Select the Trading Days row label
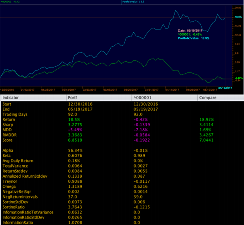 pos(15,114)
